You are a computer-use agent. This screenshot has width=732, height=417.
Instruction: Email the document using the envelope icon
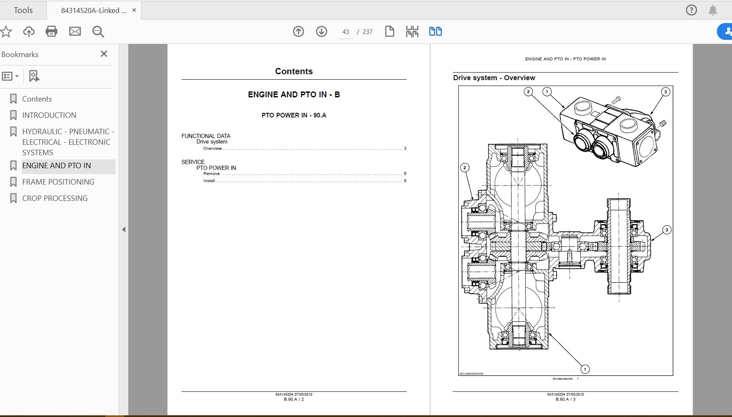[75, 31]
